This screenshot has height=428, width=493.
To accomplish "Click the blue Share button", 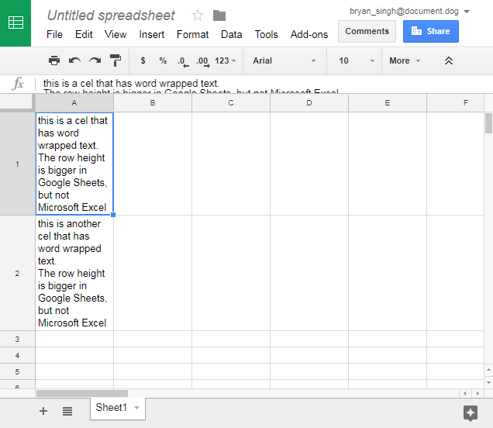I will [x=431, y=31].
